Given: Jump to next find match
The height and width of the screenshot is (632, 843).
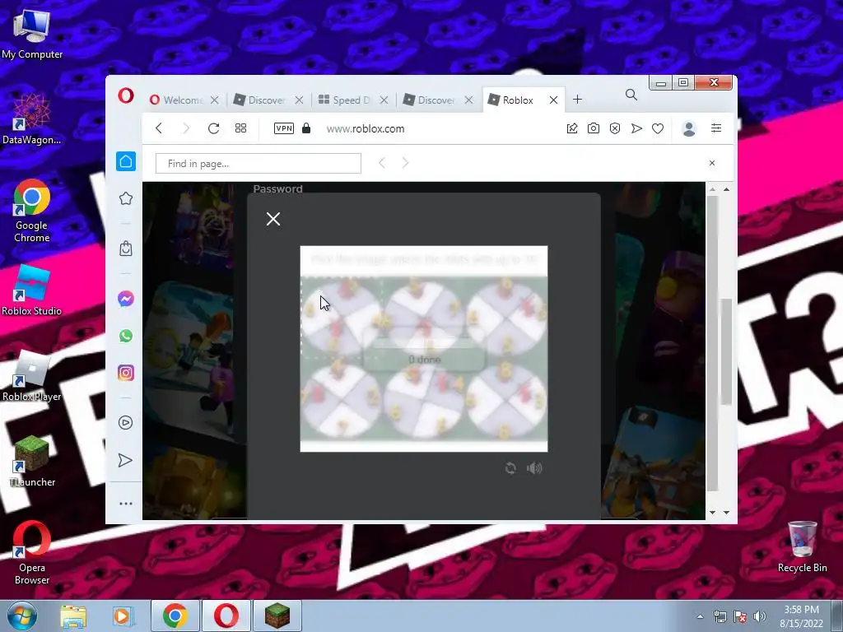Looking at the screenshot, I should 405,163.
